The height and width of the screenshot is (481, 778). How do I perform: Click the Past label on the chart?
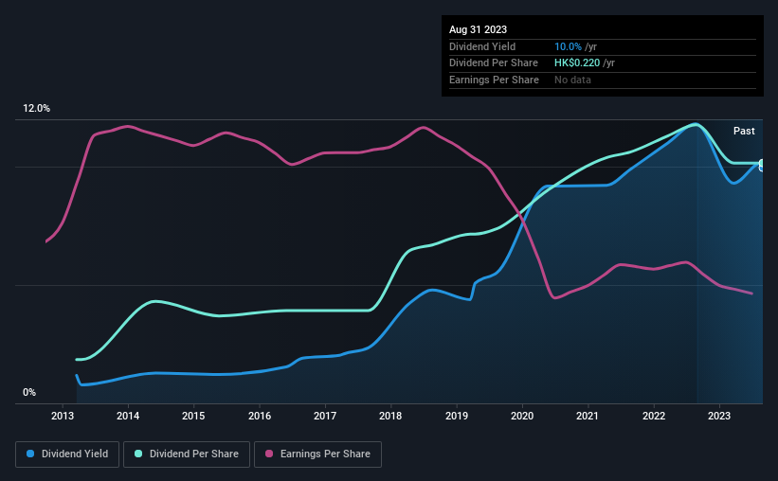click(x=744, y=131)
